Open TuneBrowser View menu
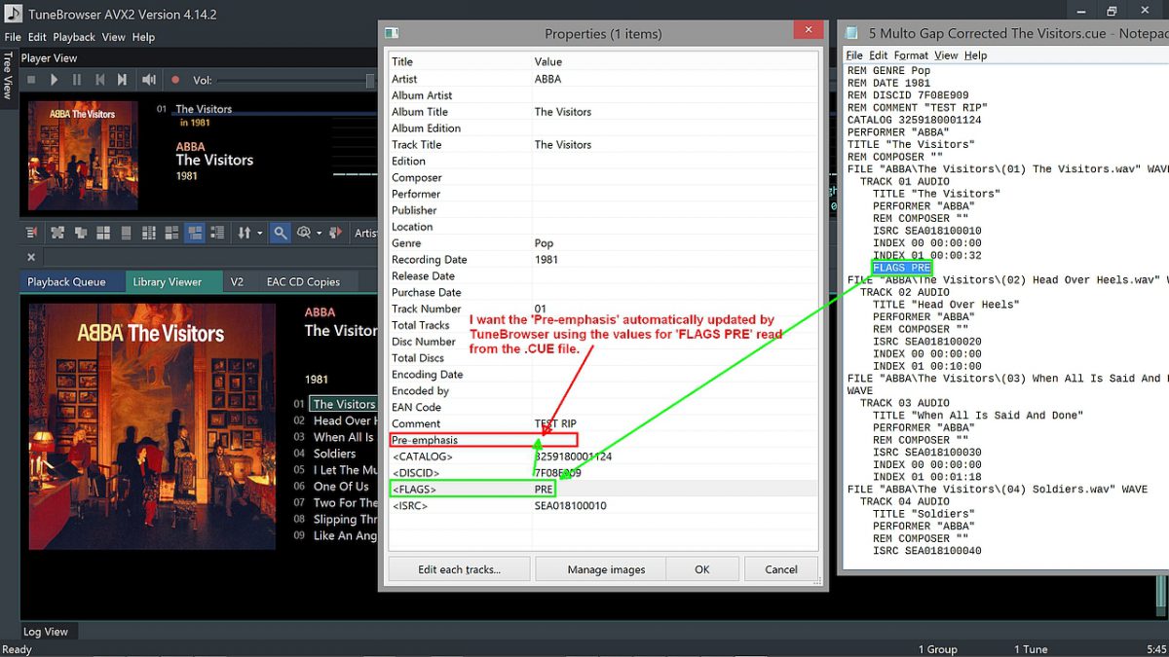Image resolution: width=1169 pixels, height=657 pixels. coord(114,37)
